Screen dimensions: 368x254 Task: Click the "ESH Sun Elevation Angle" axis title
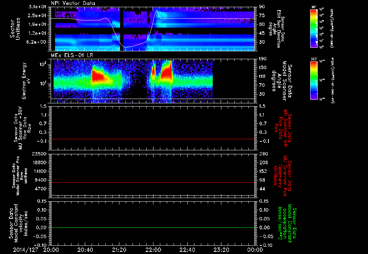click(277, 29)
